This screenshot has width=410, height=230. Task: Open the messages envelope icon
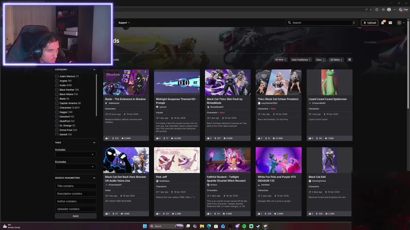click(390, 23)
